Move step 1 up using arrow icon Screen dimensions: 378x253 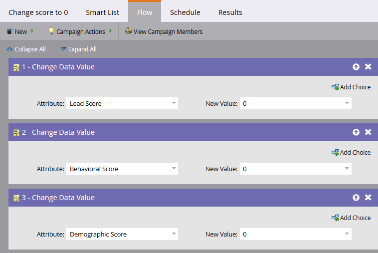tap(356, 67)
